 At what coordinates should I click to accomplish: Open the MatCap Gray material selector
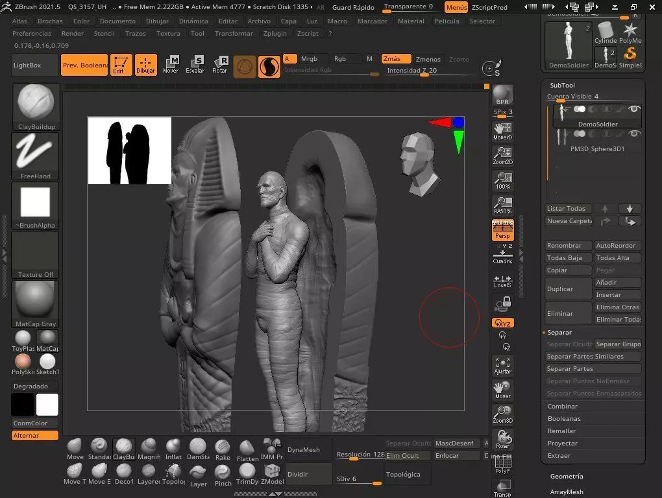[x=36, y=304]
